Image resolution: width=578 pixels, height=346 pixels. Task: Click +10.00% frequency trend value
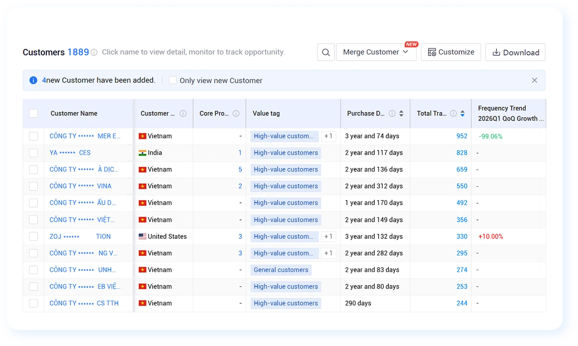click(x=491, y=237)
